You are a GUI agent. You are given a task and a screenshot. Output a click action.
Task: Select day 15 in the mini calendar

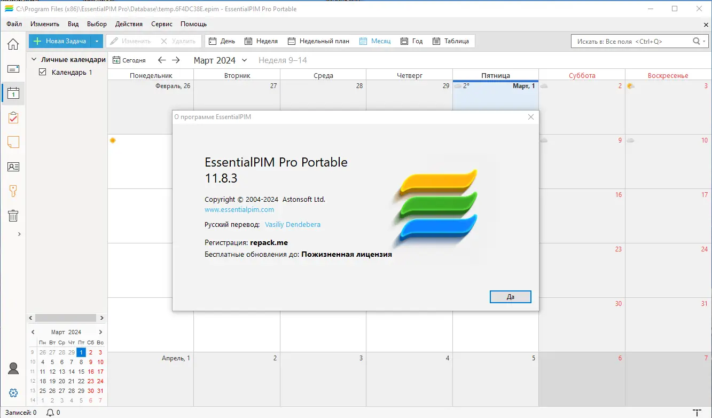point(81,372)
